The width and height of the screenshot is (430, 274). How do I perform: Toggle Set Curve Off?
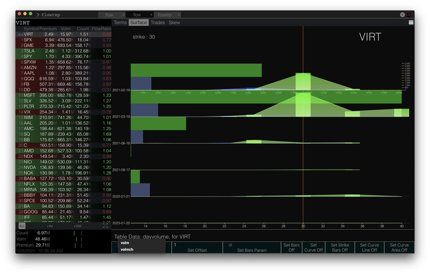(x=314, y=247)
